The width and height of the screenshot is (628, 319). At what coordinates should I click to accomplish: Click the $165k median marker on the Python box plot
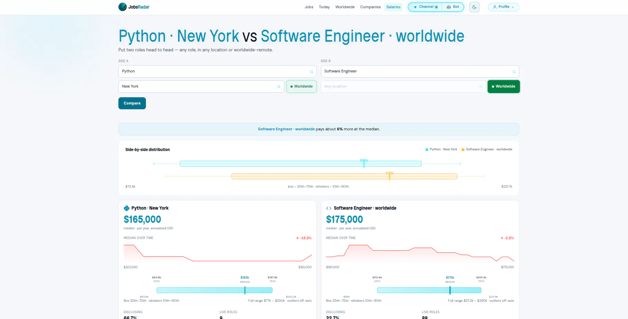245,290
